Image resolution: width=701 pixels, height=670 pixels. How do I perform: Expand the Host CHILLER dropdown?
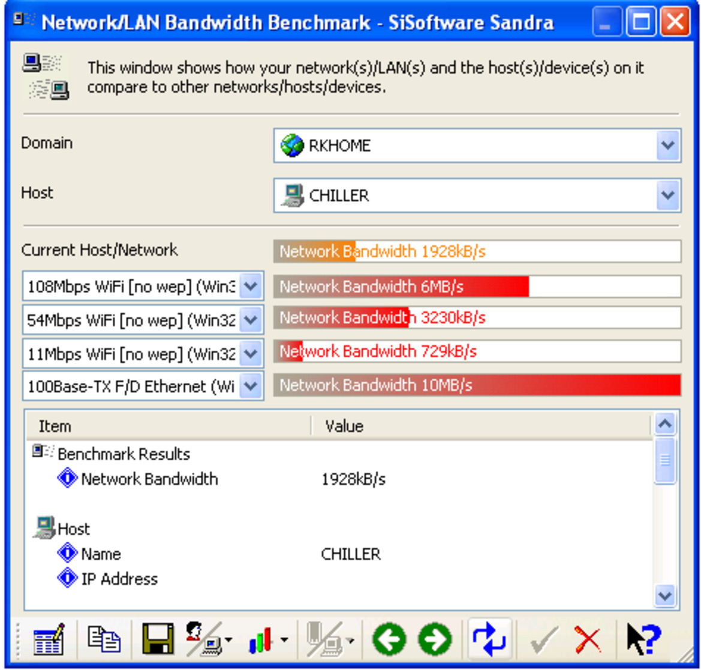pos(668,195)
